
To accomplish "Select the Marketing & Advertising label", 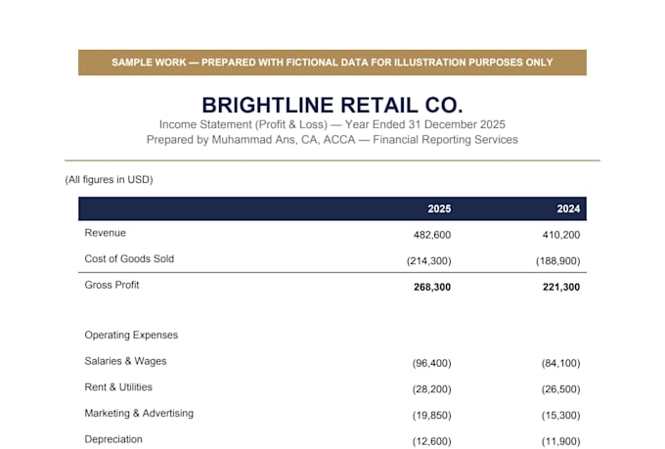I will pos(139,414).
